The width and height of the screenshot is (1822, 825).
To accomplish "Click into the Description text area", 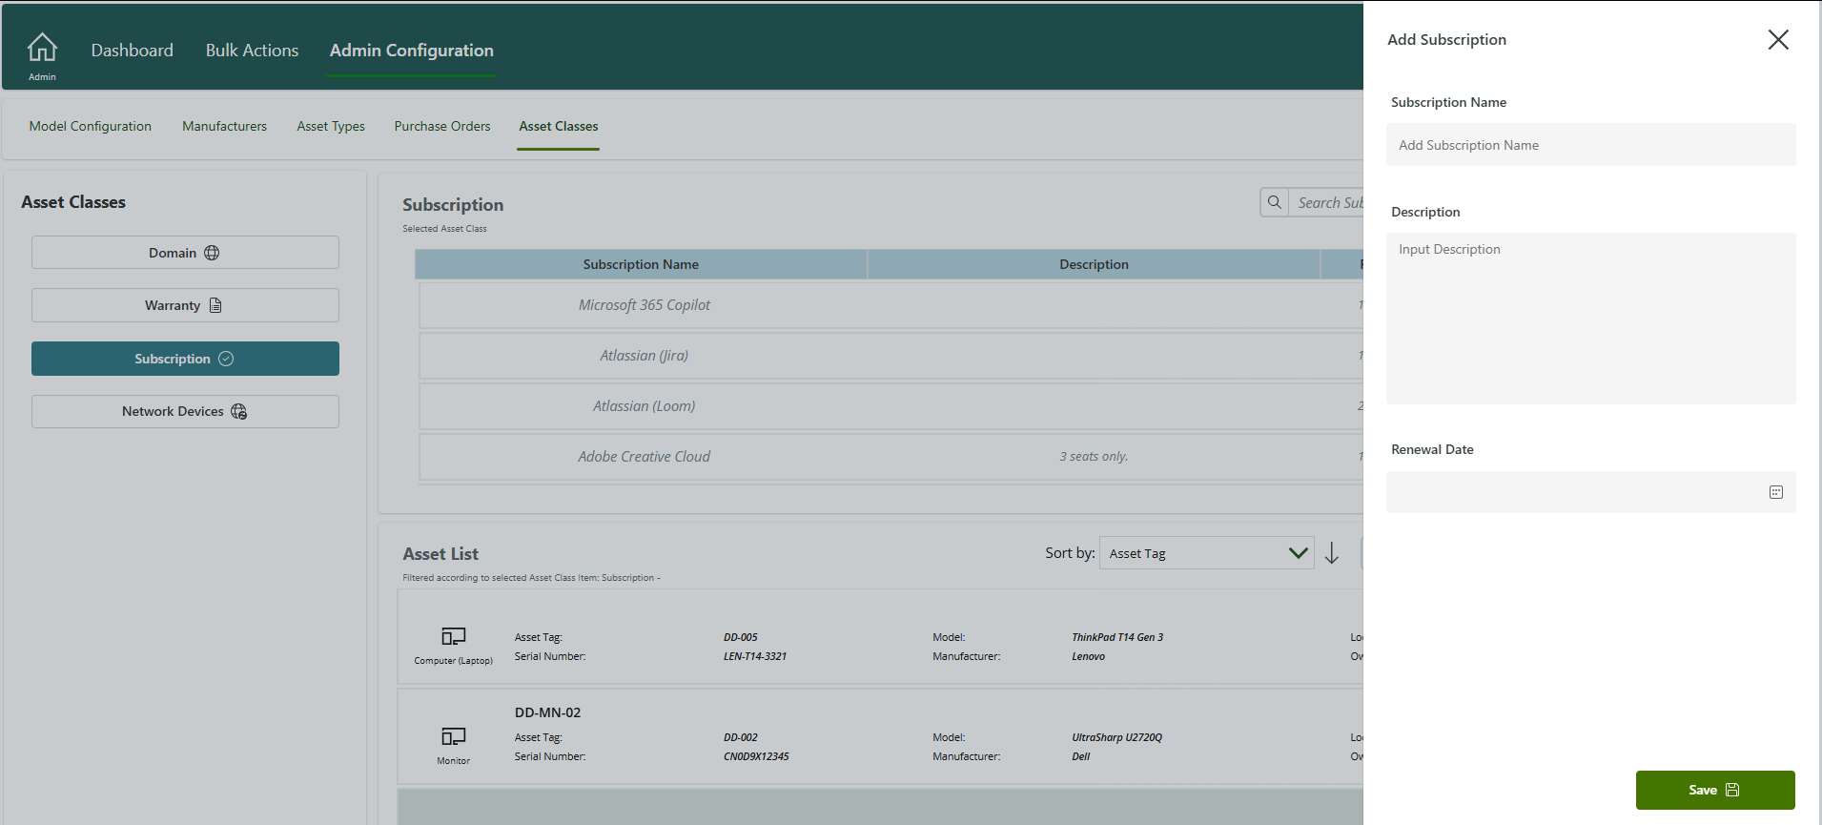I will (x=1590, y=318).
